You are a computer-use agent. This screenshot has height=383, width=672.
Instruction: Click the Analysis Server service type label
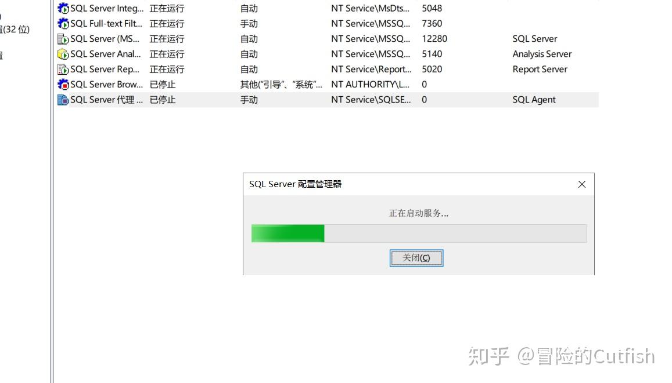coord(542,53)
